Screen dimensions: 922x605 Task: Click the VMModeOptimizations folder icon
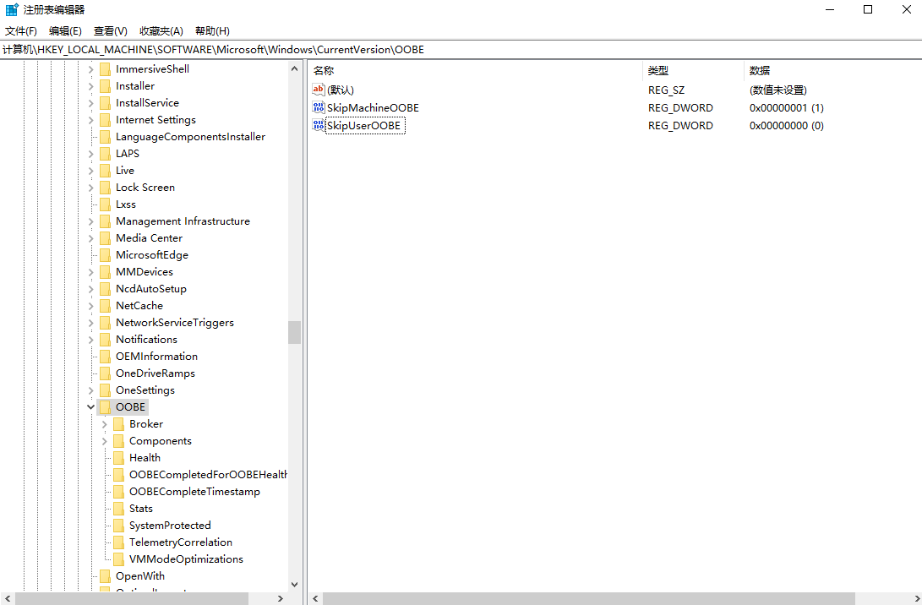tap(118, 559)
